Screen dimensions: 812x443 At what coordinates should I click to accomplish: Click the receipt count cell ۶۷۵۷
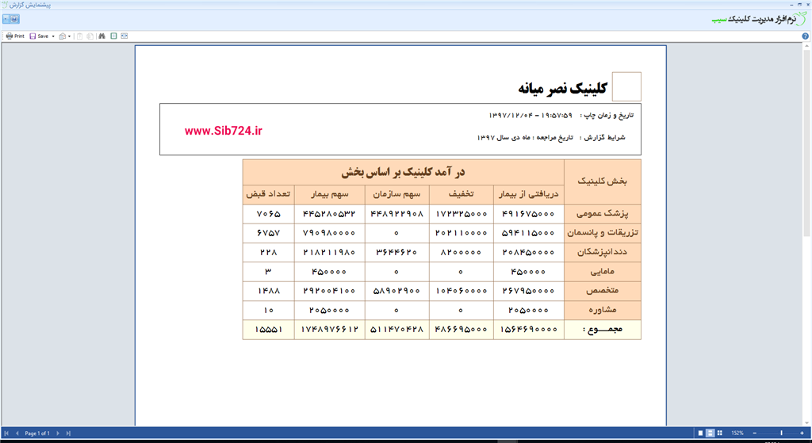(268, 233)
